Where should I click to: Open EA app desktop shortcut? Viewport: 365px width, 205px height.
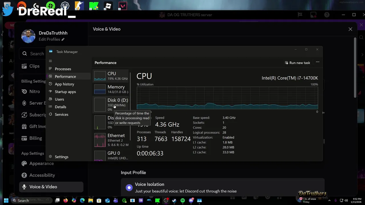pos(22,5)
